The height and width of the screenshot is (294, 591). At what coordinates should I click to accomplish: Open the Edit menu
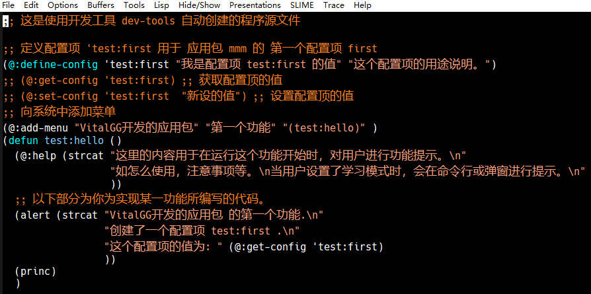click(x=31, y=5)
